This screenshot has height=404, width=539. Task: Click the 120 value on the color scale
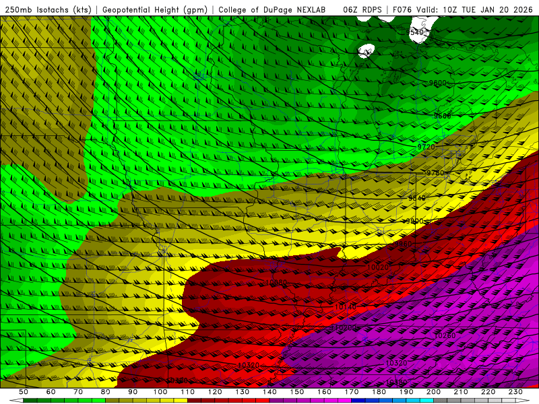coord(215,392)
